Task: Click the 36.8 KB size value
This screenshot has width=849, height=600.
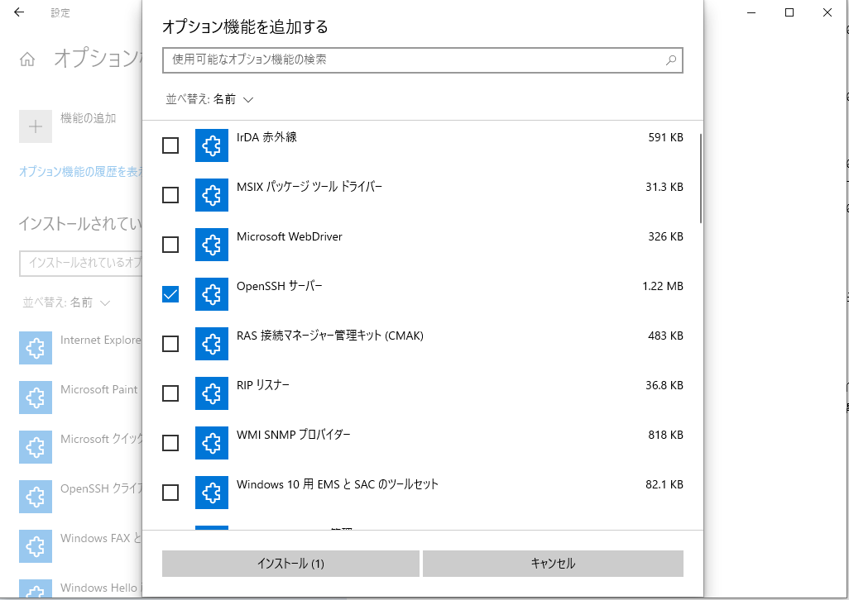Action: coord(664,385)
